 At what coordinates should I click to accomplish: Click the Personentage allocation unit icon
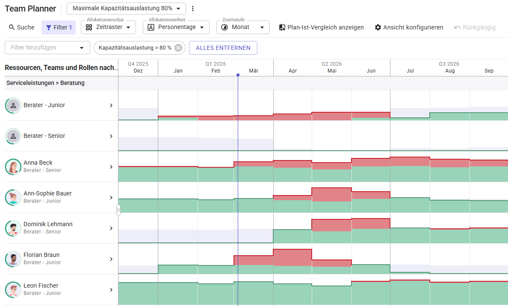click(152, 27)
